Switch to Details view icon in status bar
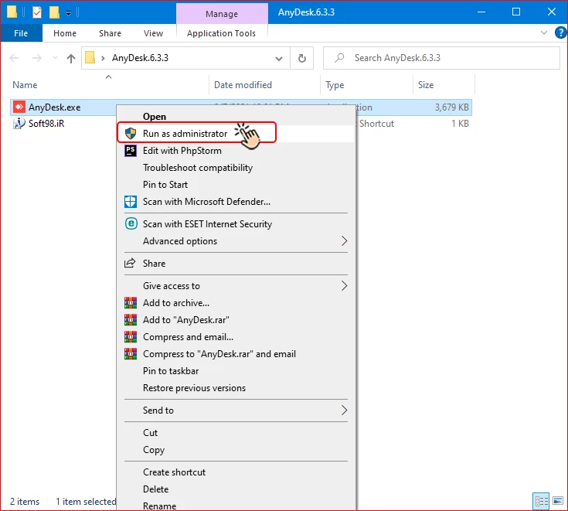Image resolution: width=568 pixels, height=511 pixels. tap(541, 501)
